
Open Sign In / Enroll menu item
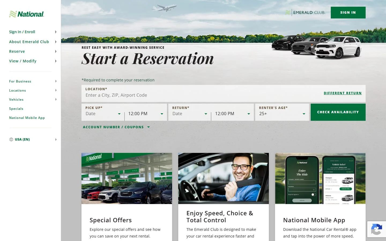coord(22,32)
